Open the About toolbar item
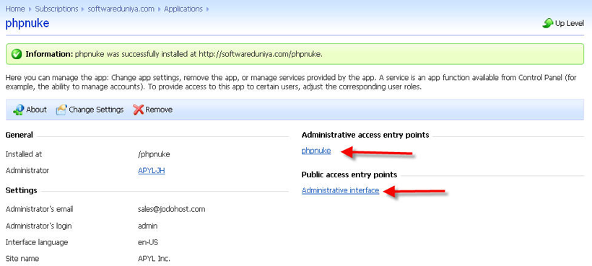The height and width of the screenshot is (266, 592). [x=30, y=110]
